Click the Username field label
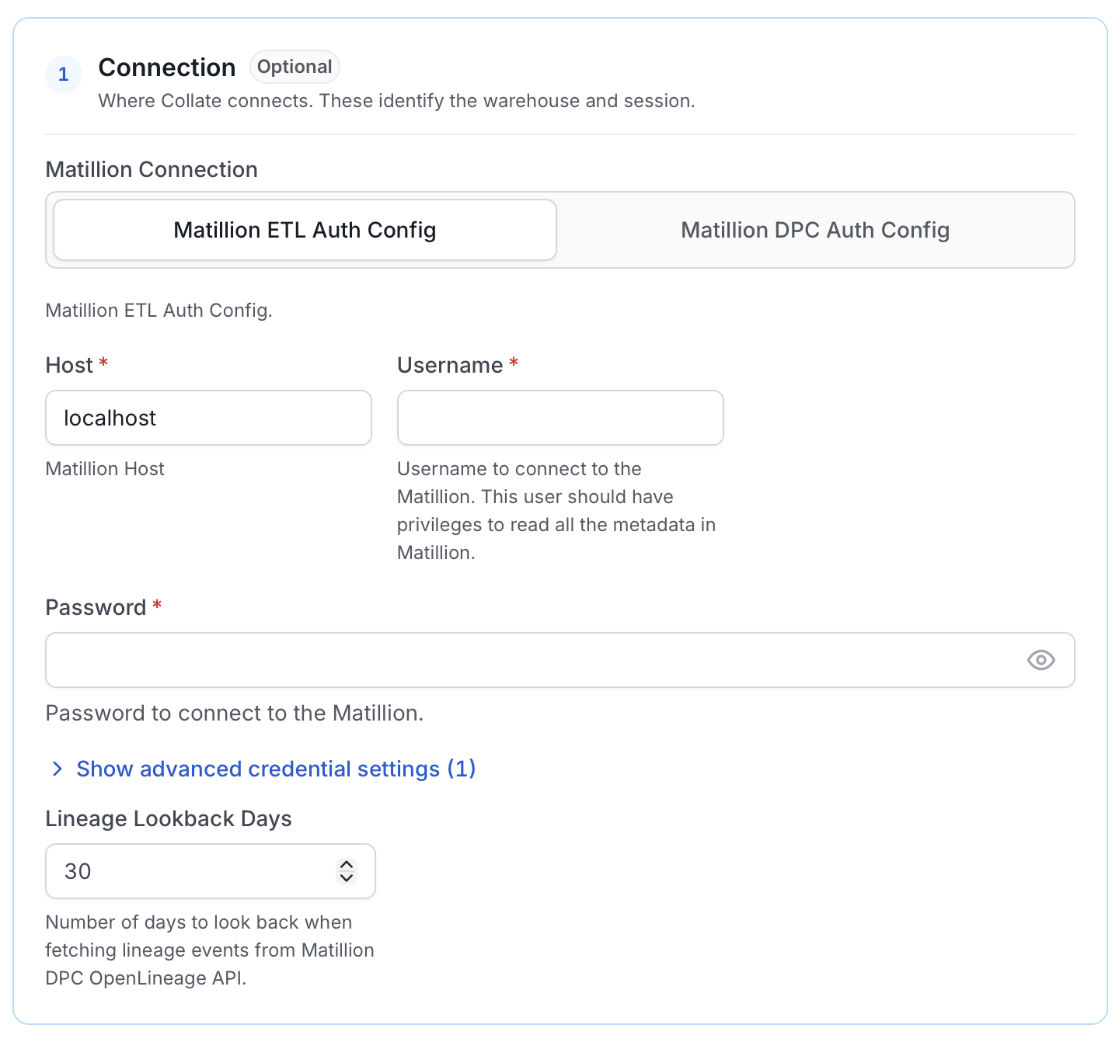 coord(450,365)
